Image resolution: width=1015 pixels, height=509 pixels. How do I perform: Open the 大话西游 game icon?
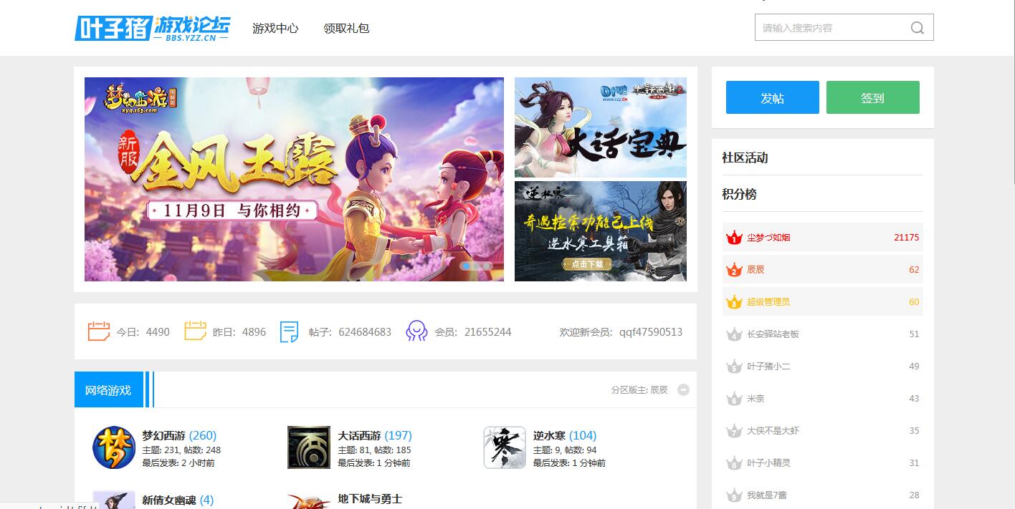309,447
